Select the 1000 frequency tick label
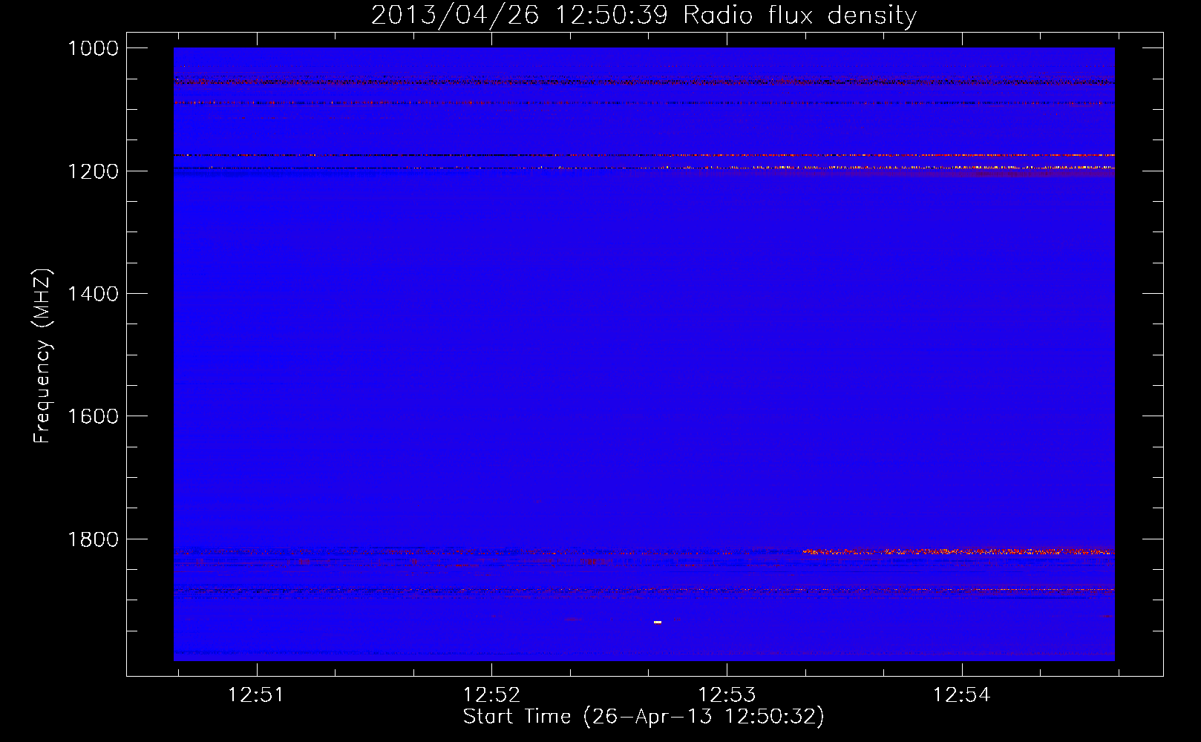 (93, 48)
